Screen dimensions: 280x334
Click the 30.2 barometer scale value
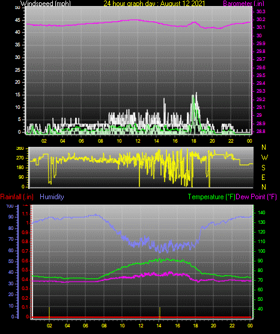261,19
